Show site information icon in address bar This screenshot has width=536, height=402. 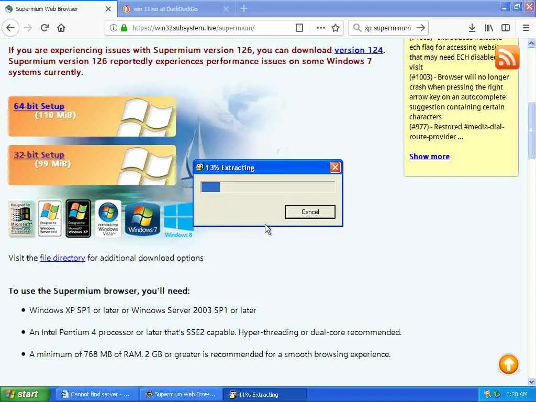click(113, 28)
